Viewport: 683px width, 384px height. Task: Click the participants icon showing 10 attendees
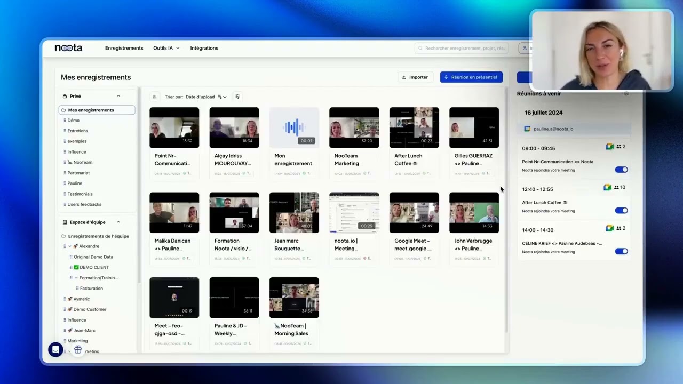pos(617,187)
